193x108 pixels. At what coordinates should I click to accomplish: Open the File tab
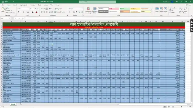(2, 5)
